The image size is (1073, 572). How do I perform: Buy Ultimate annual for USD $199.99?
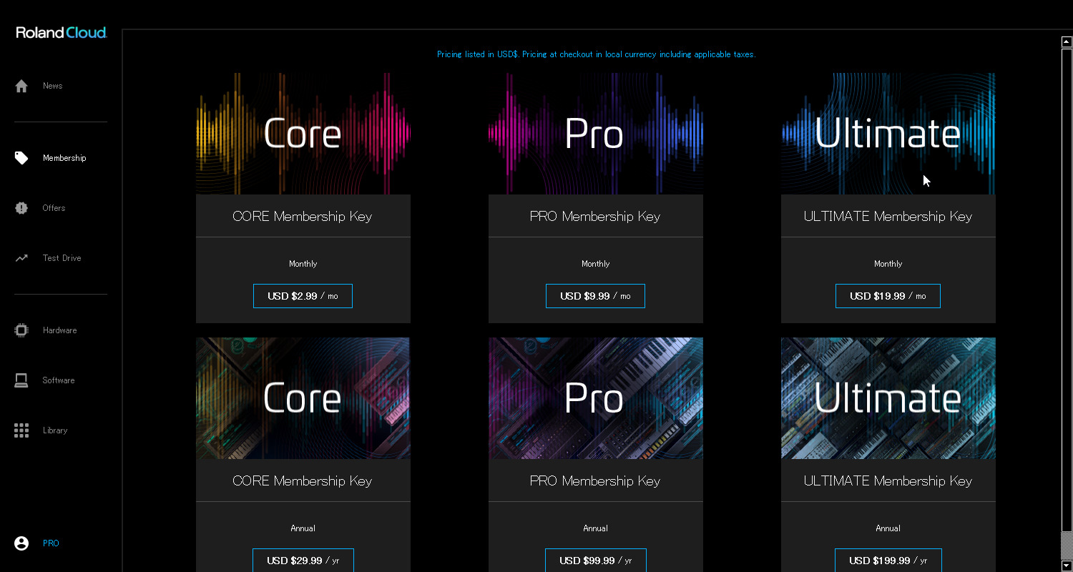888,561
